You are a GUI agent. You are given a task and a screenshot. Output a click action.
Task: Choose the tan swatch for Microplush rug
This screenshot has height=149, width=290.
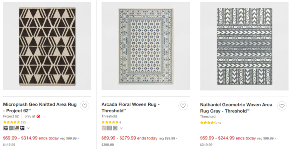tap(17, 128)
